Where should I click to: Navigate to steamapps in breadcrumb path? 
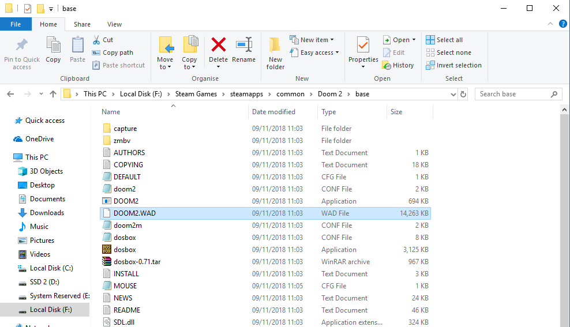246,94
